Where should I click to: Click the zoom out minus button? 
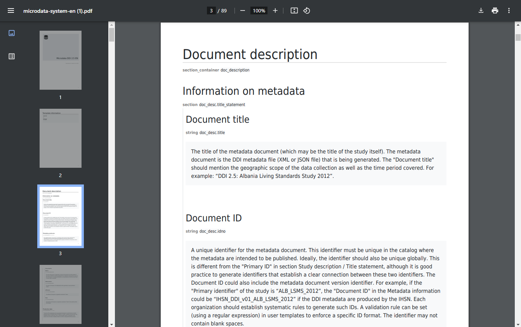(243, 10)
